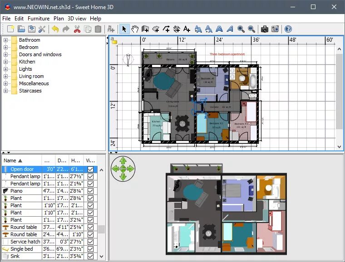Click the Zoom in magnifier icon
The image size is (345, 262).
pos(241,29)
